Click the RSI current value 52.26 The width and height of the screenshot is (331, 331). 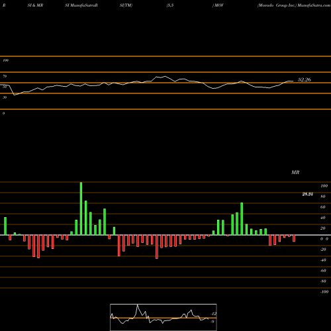pos(305,79)
